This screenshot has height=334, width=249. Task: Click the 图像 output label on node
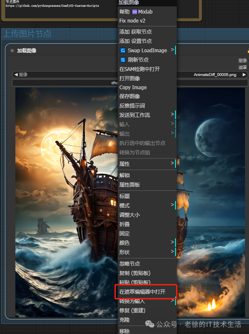pos(243,60)
